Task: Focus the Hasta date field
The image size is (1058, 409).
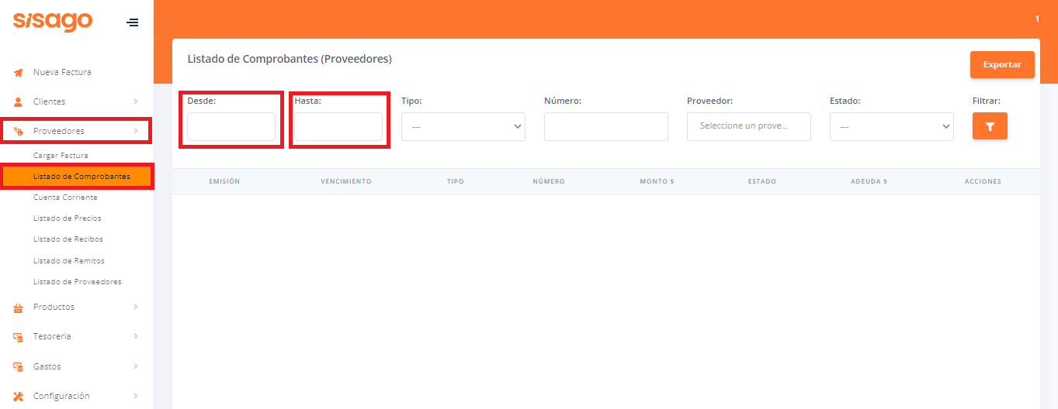Action: tap(338, 127)
